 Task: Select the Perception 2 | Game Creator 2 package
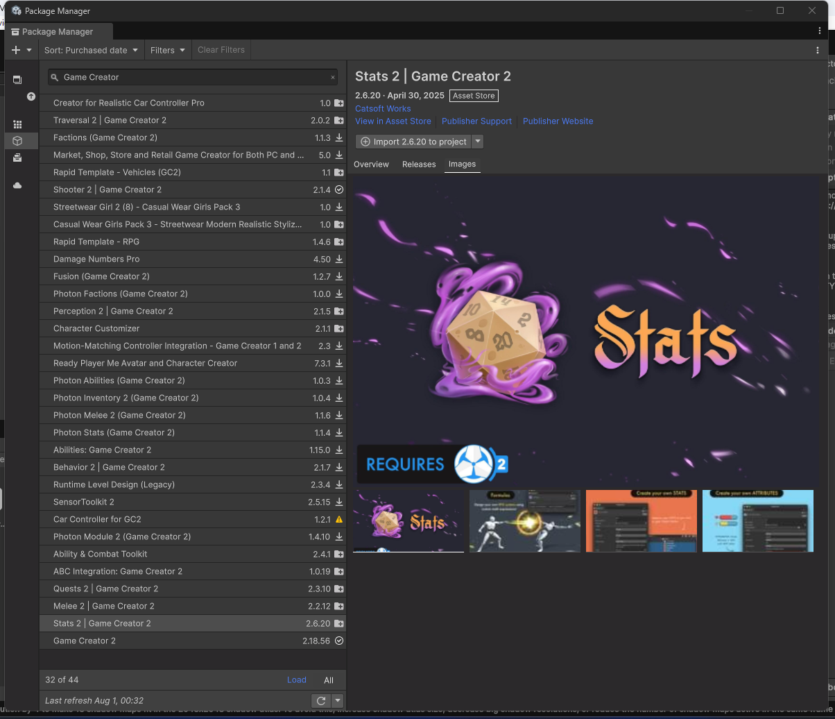(193, 311)
